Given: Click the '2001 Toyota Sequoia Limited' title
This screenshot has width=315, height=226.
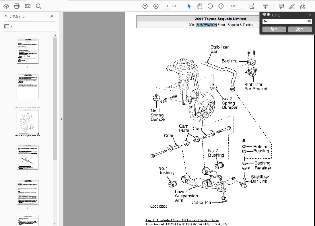Looking at the screenshot, I should click(220, 19).
